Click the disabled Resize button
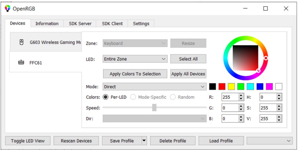Image resolution: width=298 pixels, height=151 pixels. coord(188,43)
